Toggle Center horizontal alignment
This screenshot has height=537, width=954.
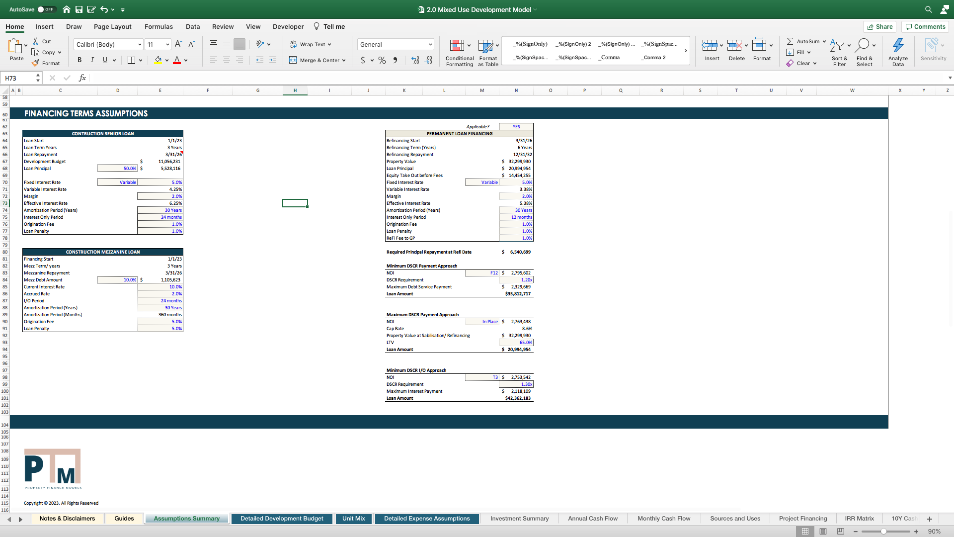pyautogui.click(x=227, y=60)
